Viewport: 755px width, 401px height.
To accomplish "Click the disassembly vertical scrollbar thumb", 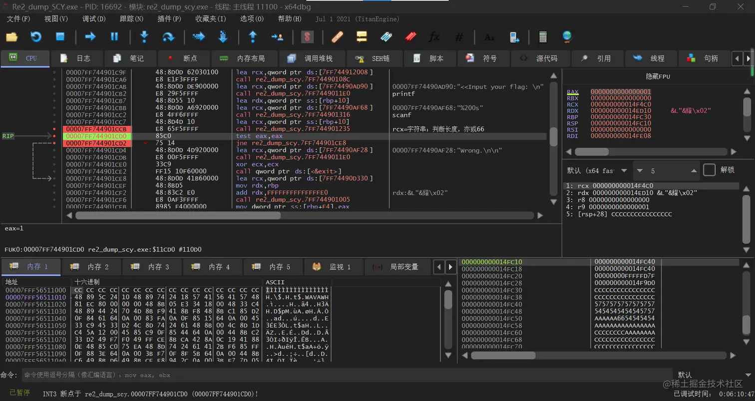I will tap(553, 136).
